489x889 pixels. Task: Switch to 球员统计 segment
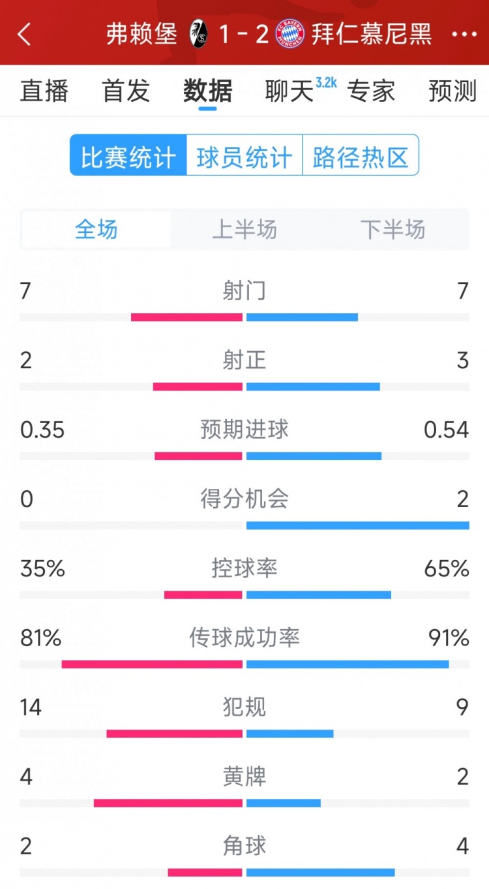[x=244, y=157]
